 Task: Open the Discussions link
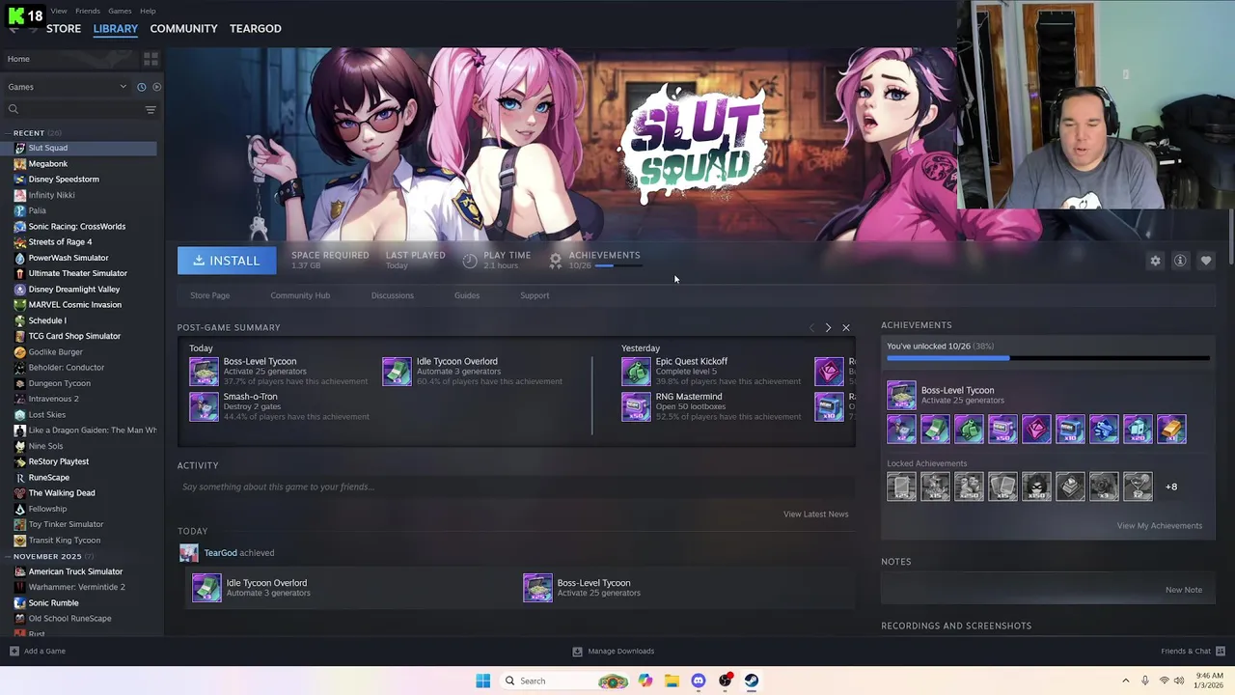(392, 295)
